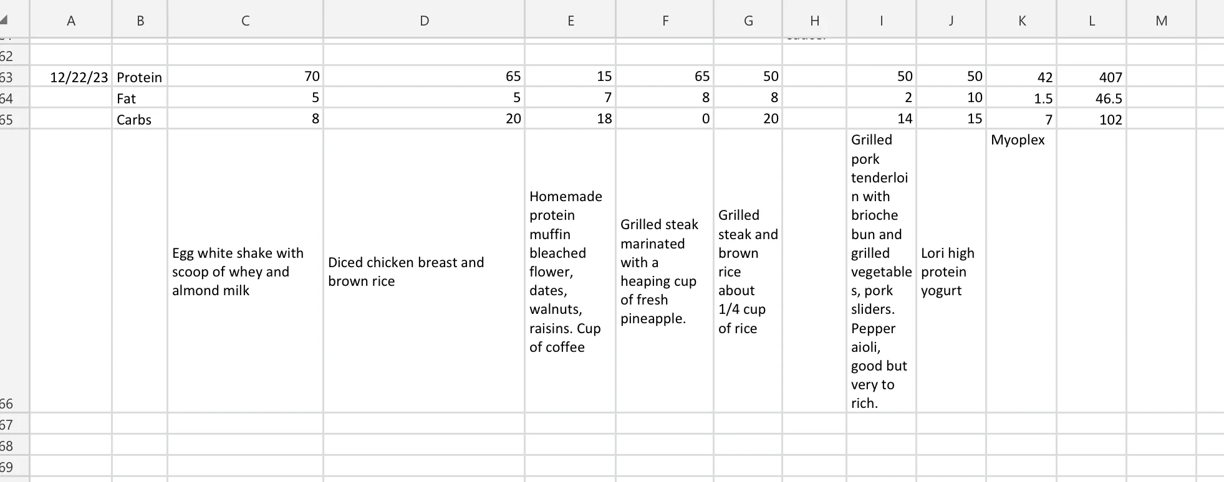1224x482 pixels.
Task: Click the Lori high protein yogurt cell
Action: coord(951,272)
